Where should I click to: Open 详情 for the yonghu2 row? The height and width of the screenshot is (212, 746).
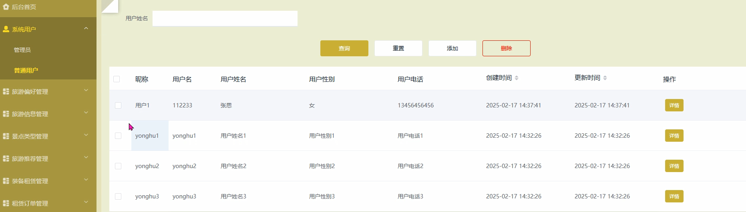[x=674, y=166]
